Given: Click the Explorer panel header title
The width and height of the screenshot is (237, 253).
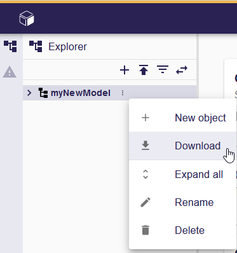Looking at the screenshot, I should click(67, 46).
